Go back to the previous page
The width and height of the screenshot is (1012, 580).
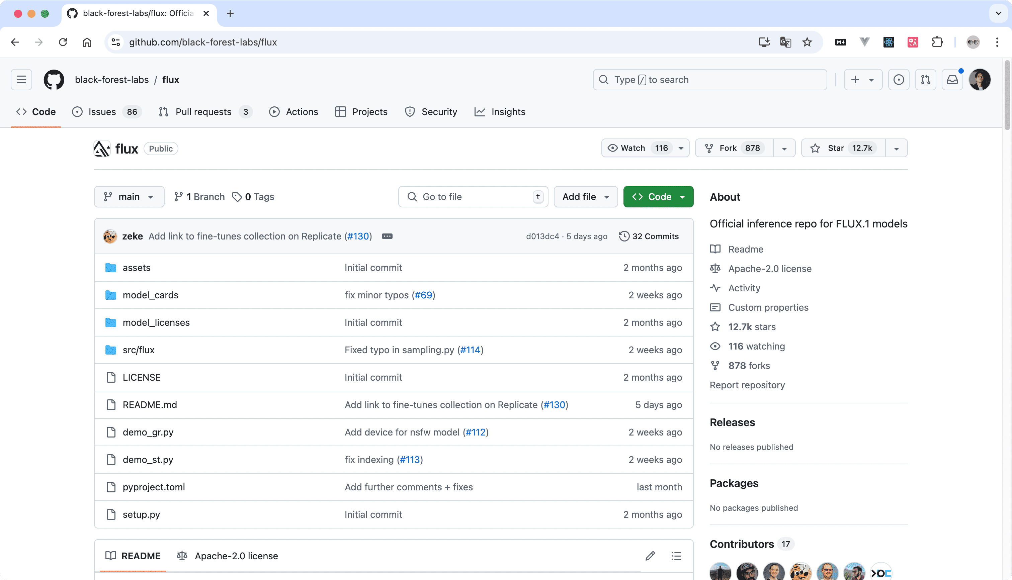pyautogui.click(x=15, y=42)
